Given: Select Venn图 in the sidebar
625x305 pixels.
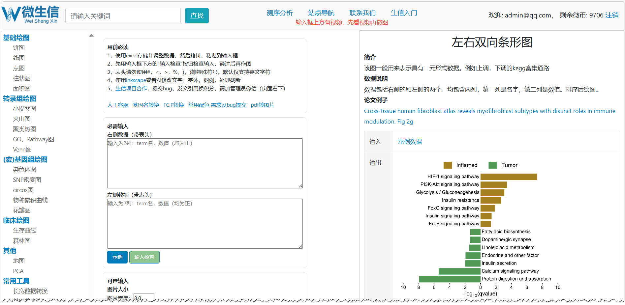Looking at the screenshot, I should click(x=22, y=150).
